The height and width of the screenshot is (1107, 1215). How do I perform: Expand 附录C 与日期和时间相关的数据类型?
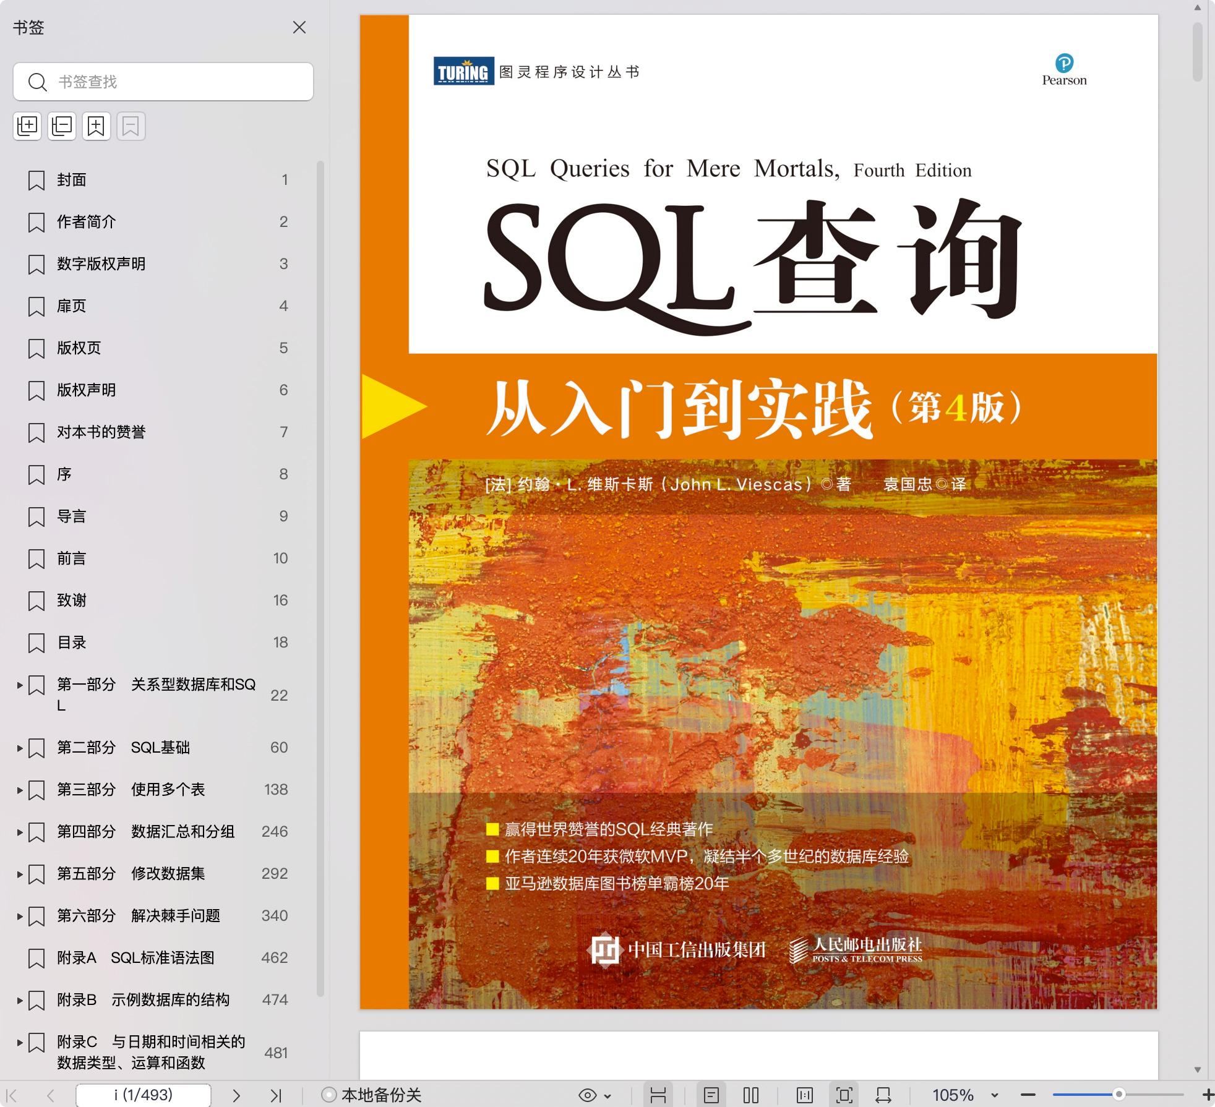click(20, 1043)
